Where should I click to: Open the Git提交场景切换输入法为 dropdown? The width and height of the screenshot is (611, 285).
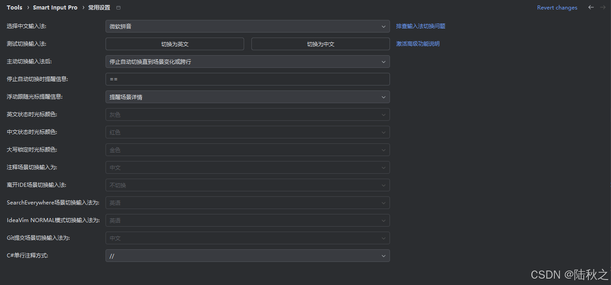point(247,238)
